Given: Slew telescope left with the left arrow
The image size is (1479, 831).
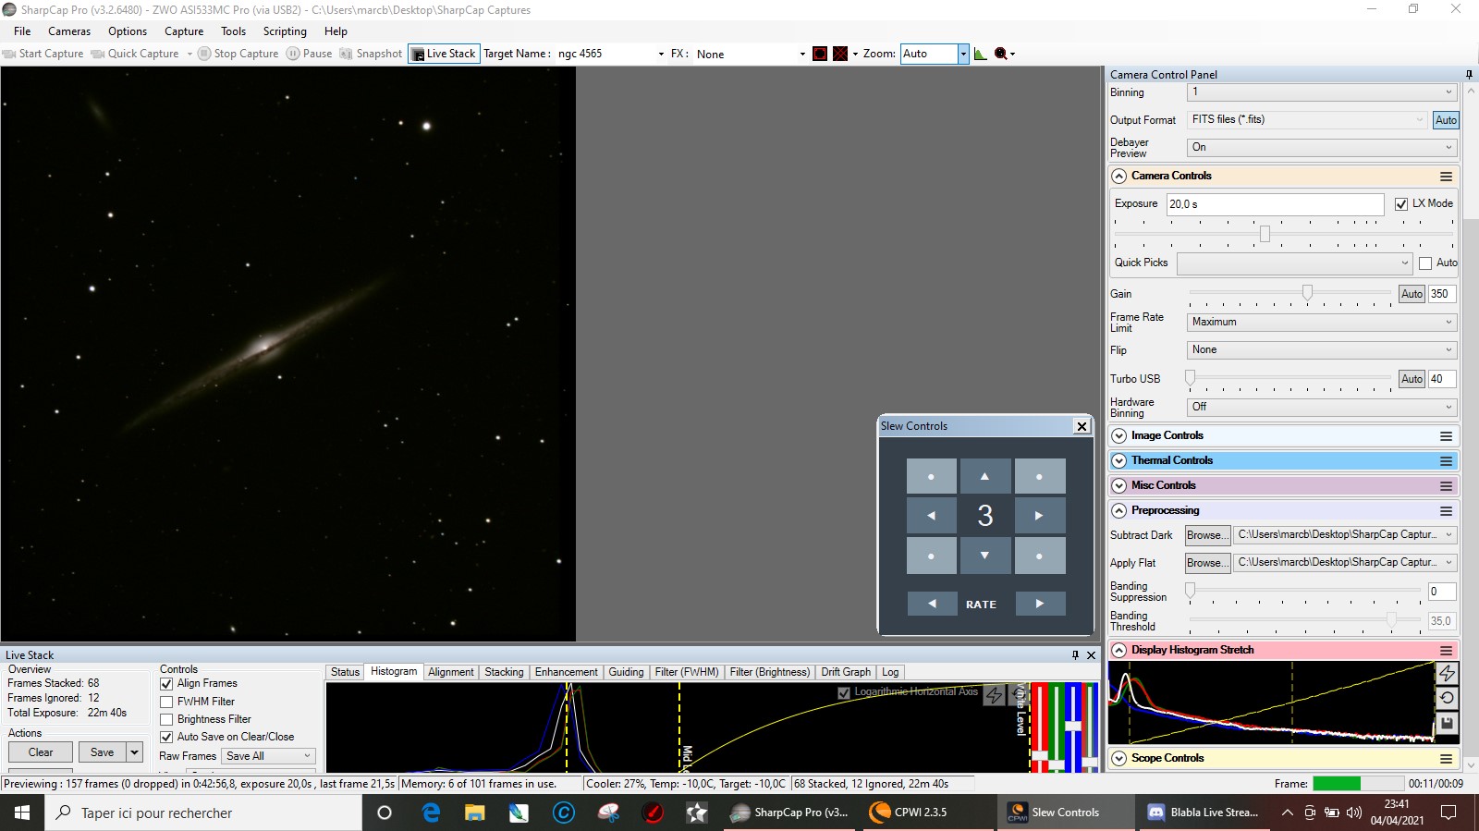Looking at the screenshot, I should (931, 516).
